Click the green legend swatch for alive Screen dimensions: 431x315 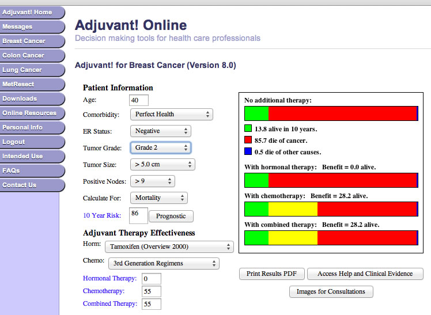tap(248, 128)
